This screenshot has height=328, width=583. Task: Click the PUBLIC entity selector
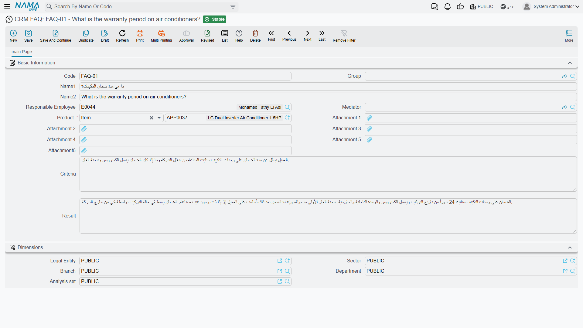pyautogui.click(x=482, y=7)
